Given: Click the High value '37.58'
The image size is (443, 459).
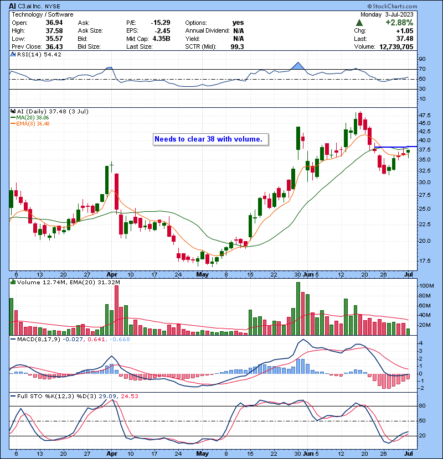Looking at the screenshot, I should tap(54, 31).
